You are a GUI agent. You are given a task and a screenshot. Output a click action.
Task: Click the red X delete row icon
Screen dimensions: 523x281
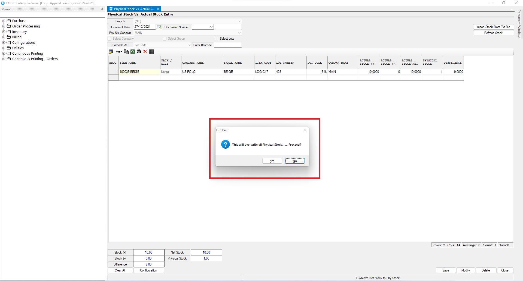[x=145, y=52]
